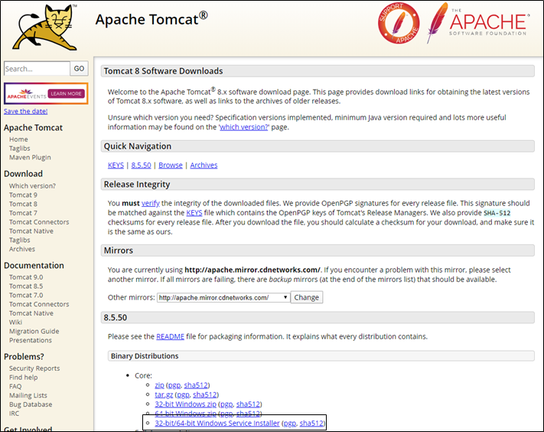Open the Mailing Lists link
This screenshot has width=544, height=432.
[x=28, y=395]
